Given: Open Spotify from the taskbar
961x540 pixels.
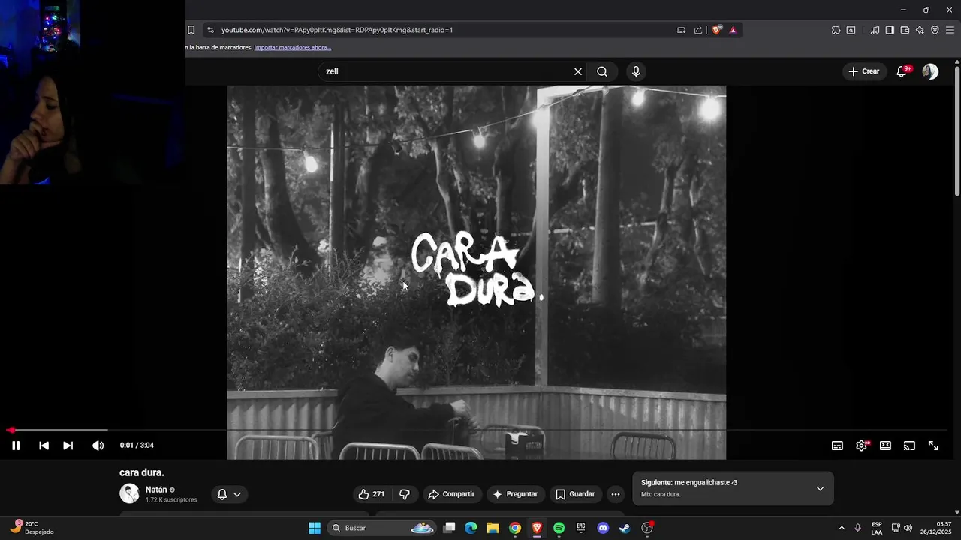Looking at the screenshot, I should click(x=559, y=528).
